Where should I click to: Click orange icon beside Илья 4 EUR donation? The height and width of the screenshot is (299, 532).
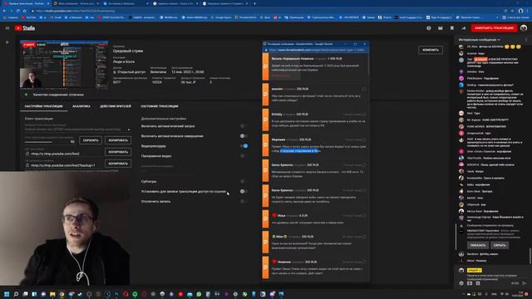coord(265,218)
